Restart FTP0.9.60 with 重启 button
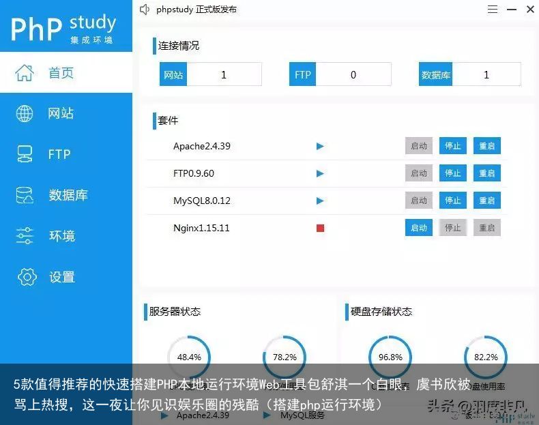This screenshot has height=425, width=539. click(486, 173)
